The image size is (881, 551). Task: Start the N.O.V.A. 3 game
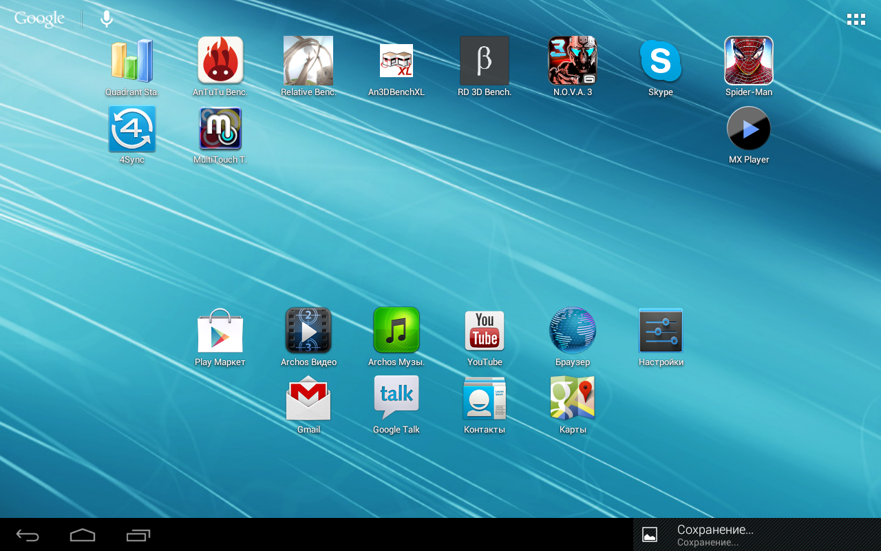tap(573, 61)
